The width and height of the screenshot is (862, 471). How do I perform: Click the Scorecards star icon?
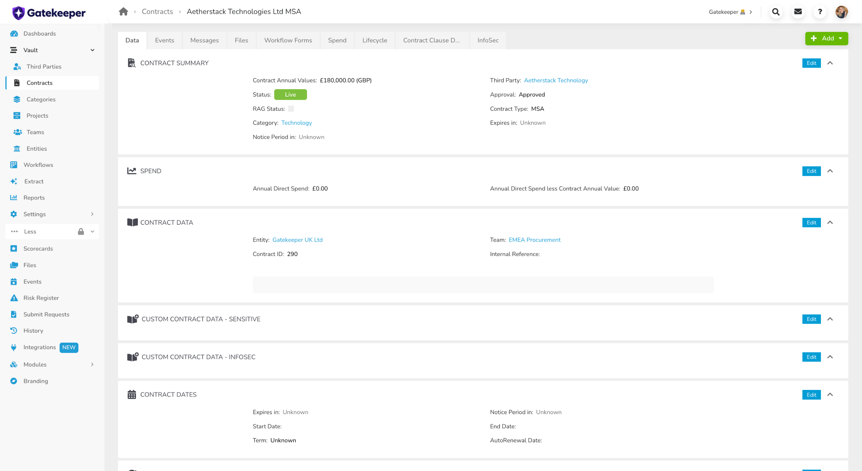[14, 249]
